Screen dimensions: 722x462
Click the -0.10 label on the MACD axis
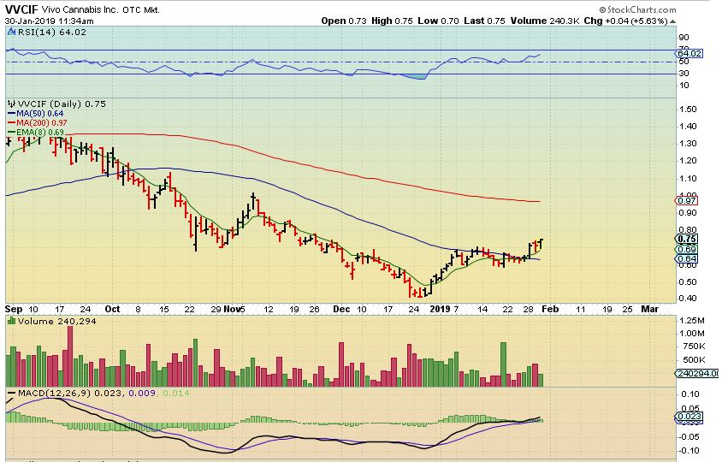coord(689,451)
